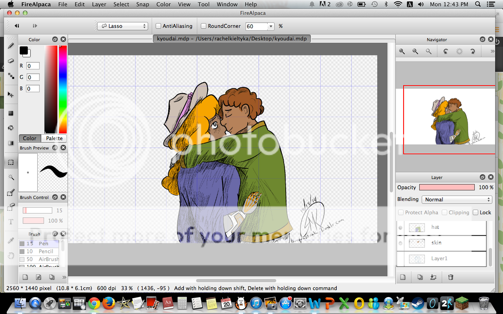Toggle visibility of skin layer
The width and height of the screenshot is (503, 314).
[401, 243]
